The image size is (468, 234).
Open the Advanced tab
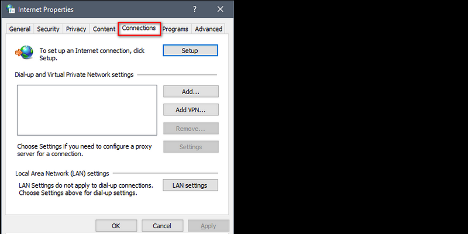pyautogui.click(x=209, y=29)
